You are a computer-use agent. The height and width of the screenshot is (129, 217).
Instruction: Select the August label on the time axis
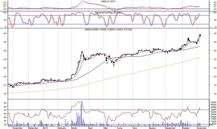(x=153, y=128)
